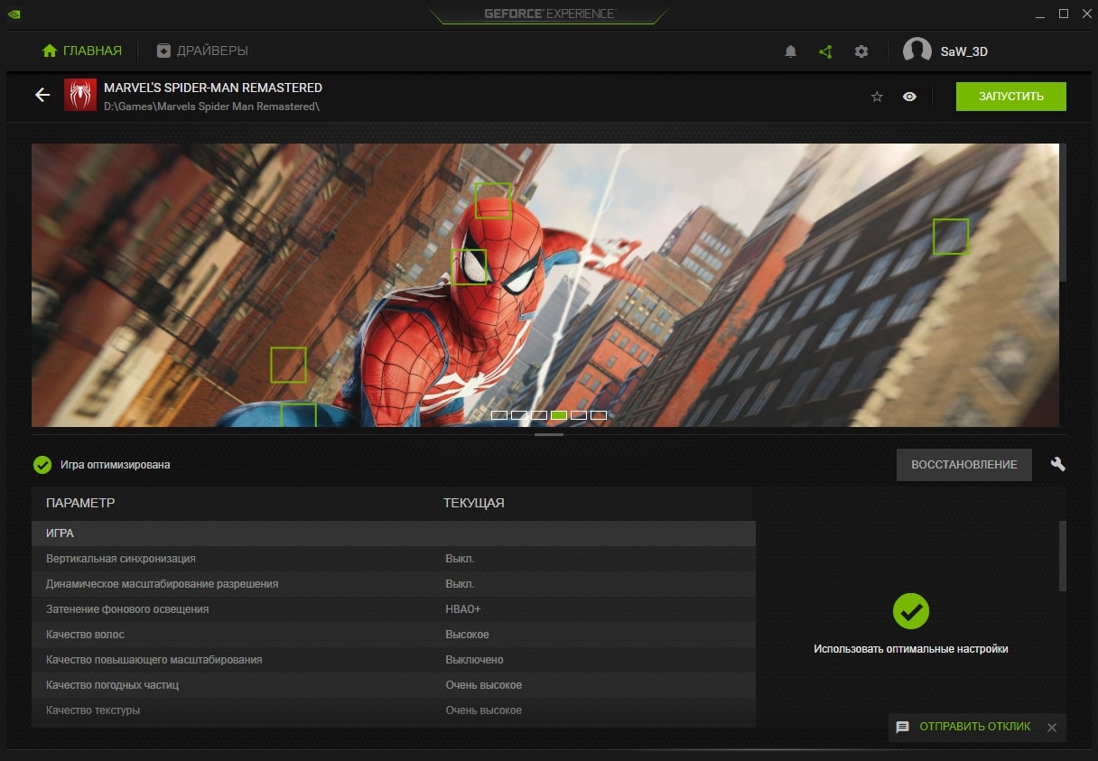Click the green optimized checkmark icon

[x=42, y=465]
